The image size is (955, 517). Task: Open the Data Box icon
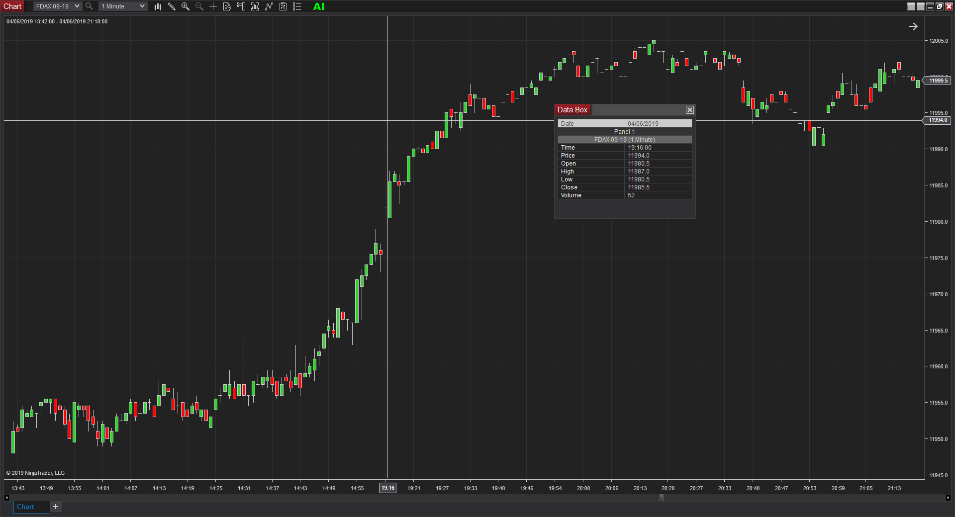click(227, 6)
